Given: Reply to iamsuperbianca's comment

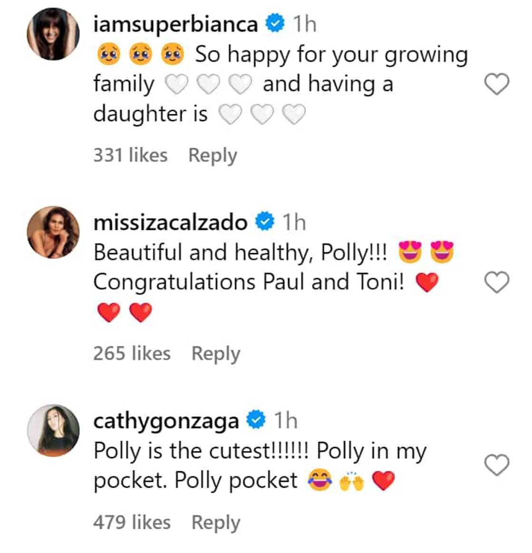Looking at the screenshot, I should tap(214, 155).
